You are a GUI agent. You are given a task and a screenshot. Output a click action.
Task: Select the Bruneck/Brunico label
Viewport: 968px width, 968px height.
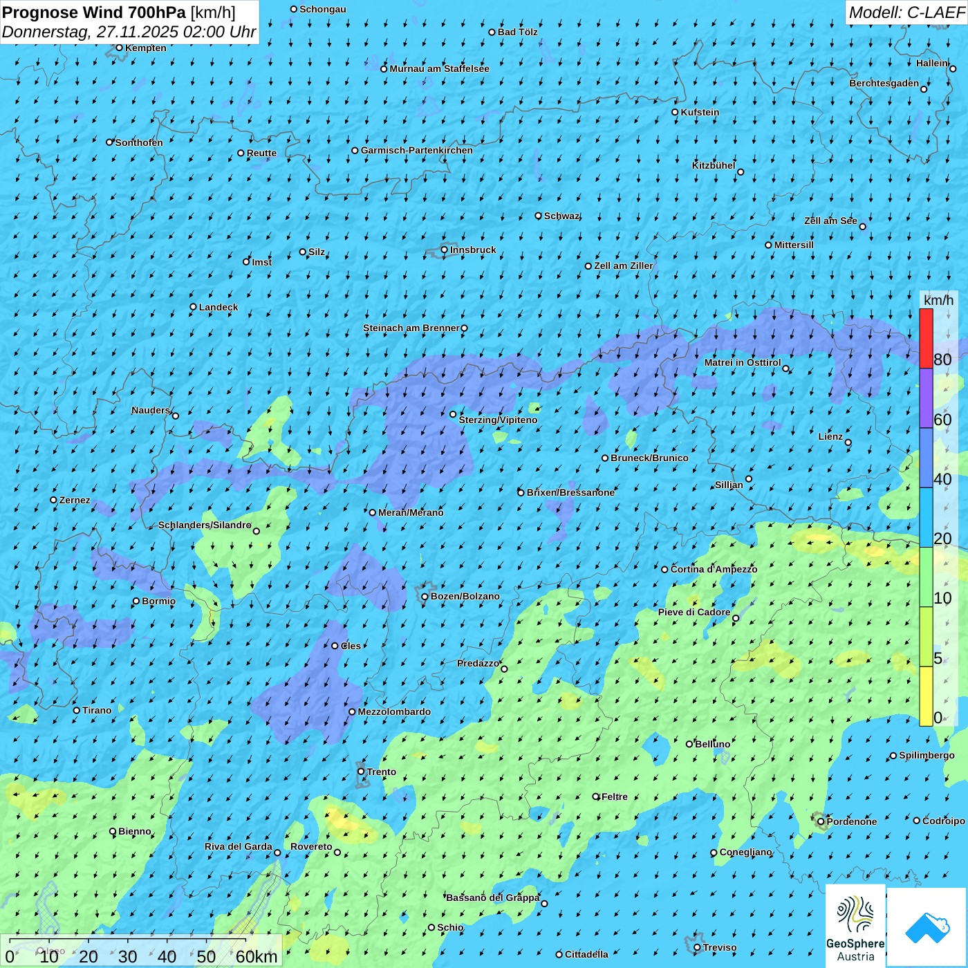pyautogui.click(x=649, y=458)
